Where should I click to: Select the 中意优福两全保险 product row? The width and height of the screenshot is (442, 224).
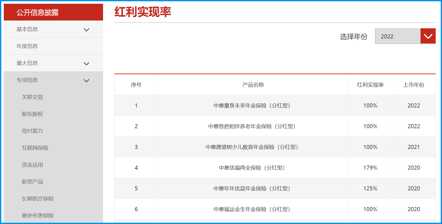252,168
